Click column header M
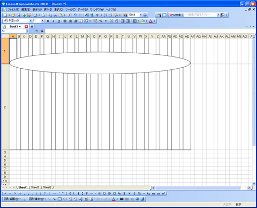Screen dimensions: 257x208 pyautogui.click(x=82, y=37)
